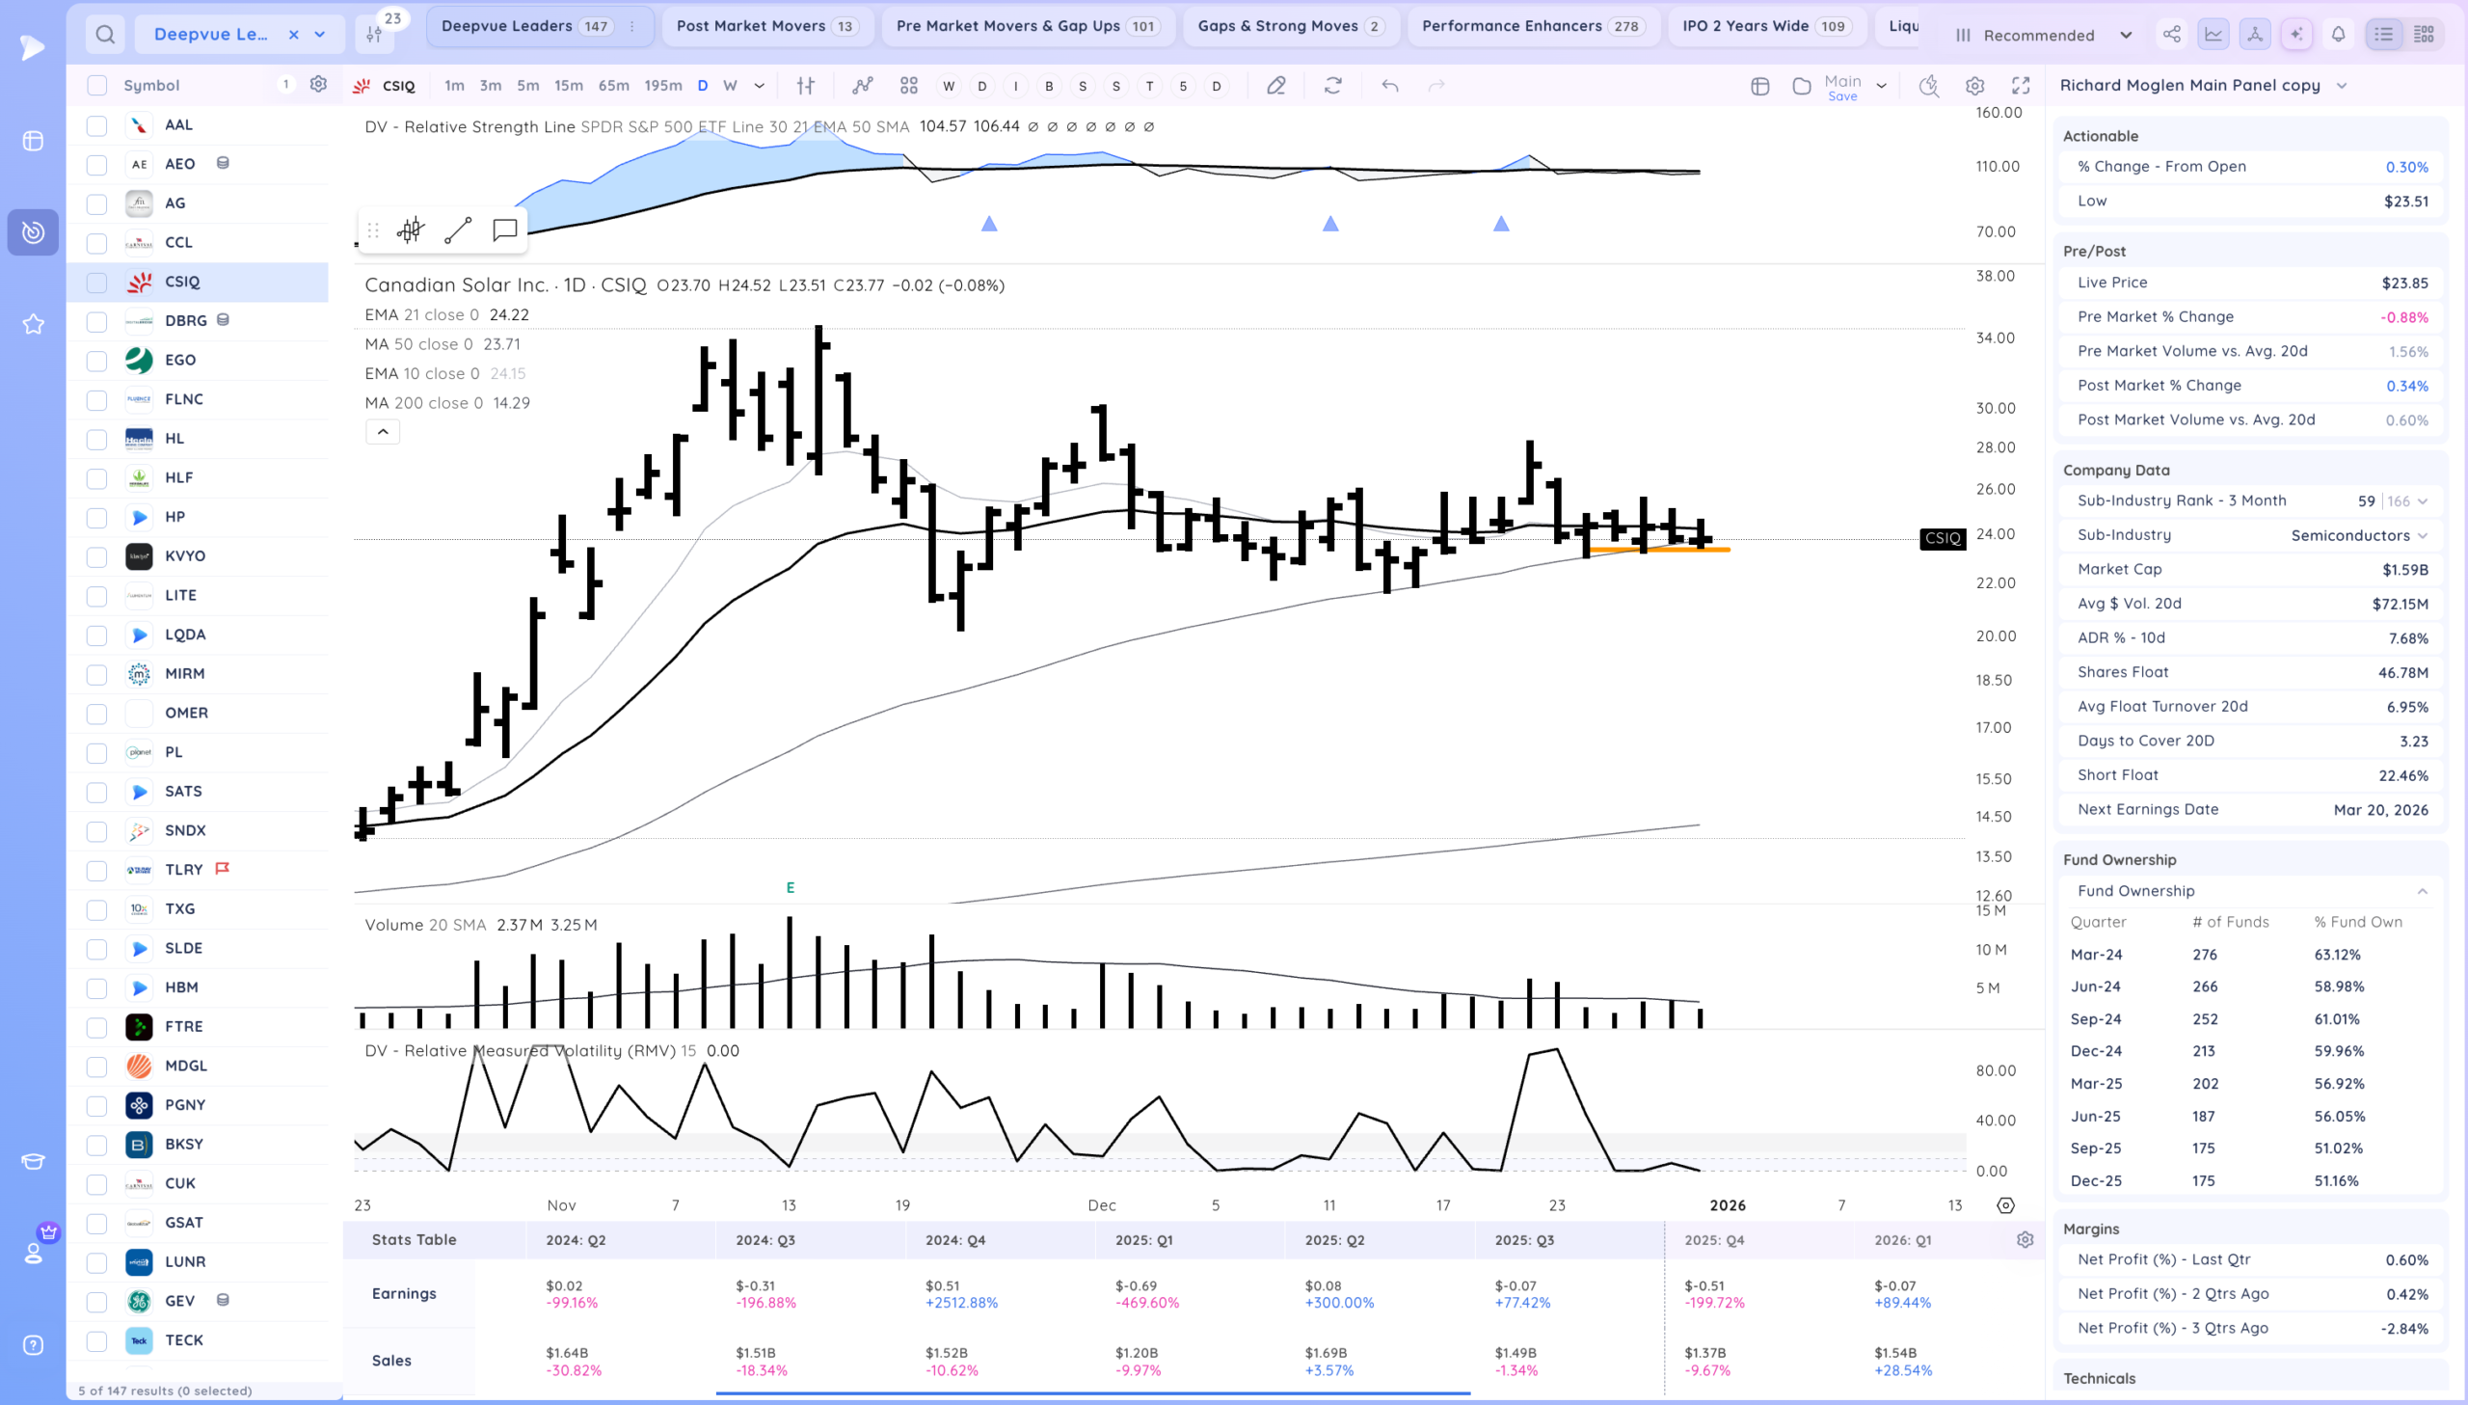Click the W weekly timeframe button
Viewport: 2468px width, 1405px height.
[x=730, y=86]
